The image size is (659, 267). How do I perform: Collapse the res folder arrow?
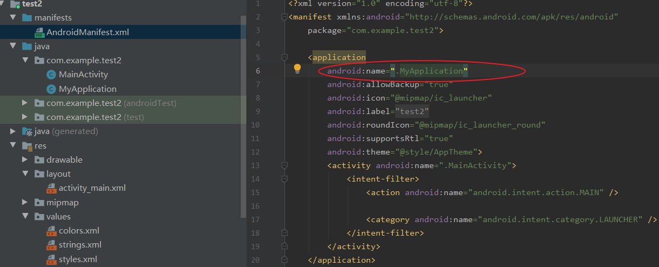click(13, 145)
